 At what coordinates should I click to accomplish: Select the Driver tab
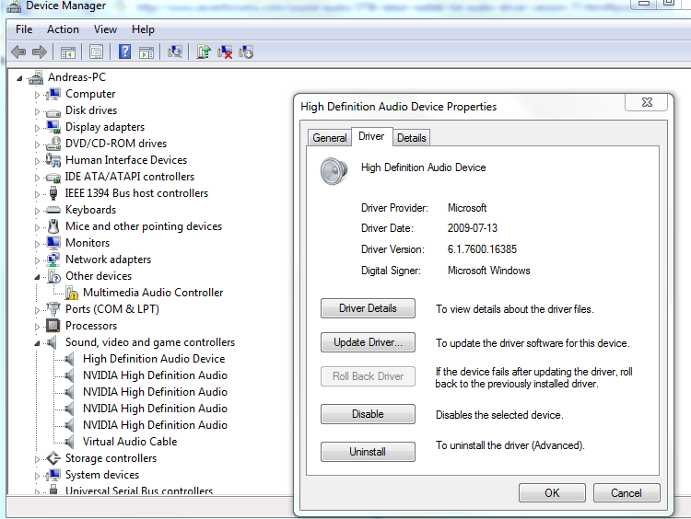(371, 136)
